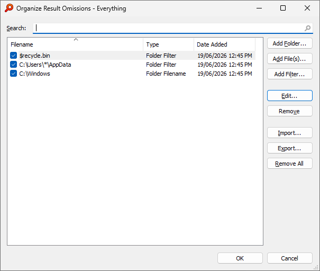Click the Folder Filename type cell
The height and width of the screenshot is (271, 320).
point(166,74)
